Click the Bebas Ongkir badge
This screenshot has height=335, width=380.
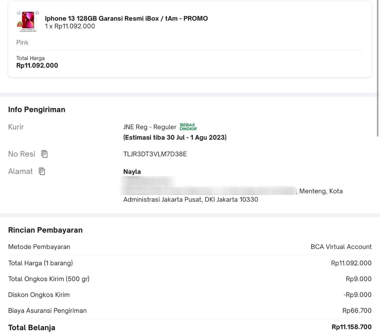188,127
